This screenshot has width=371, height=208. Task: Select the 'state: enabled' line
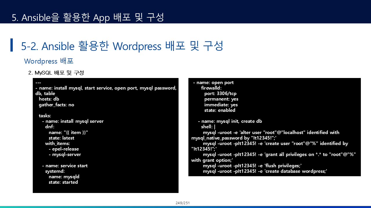point(220,110)
